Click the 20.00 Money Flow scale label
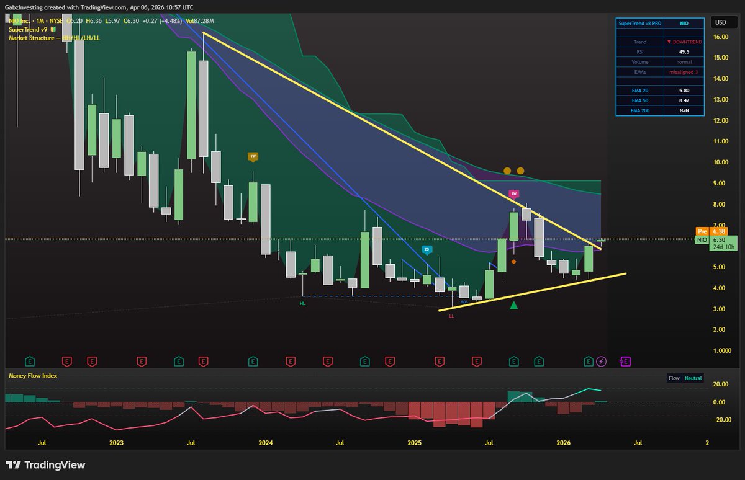This screenshot has width=745, height=480. click(x=720, y=384)
